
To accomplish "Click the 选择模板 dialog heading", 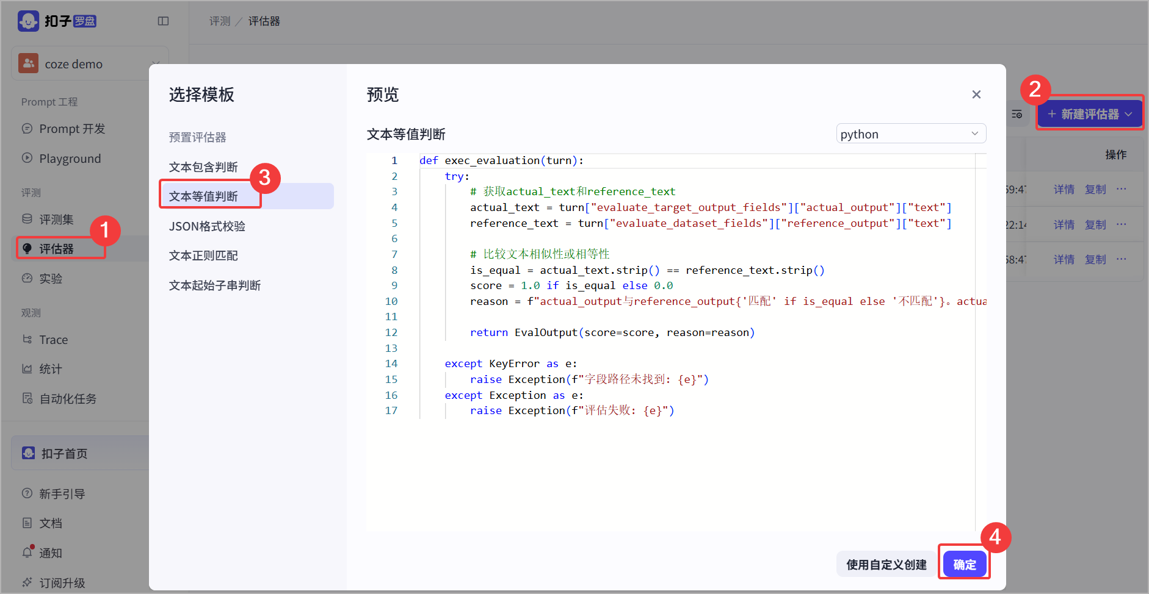I will tap(201, 95).
